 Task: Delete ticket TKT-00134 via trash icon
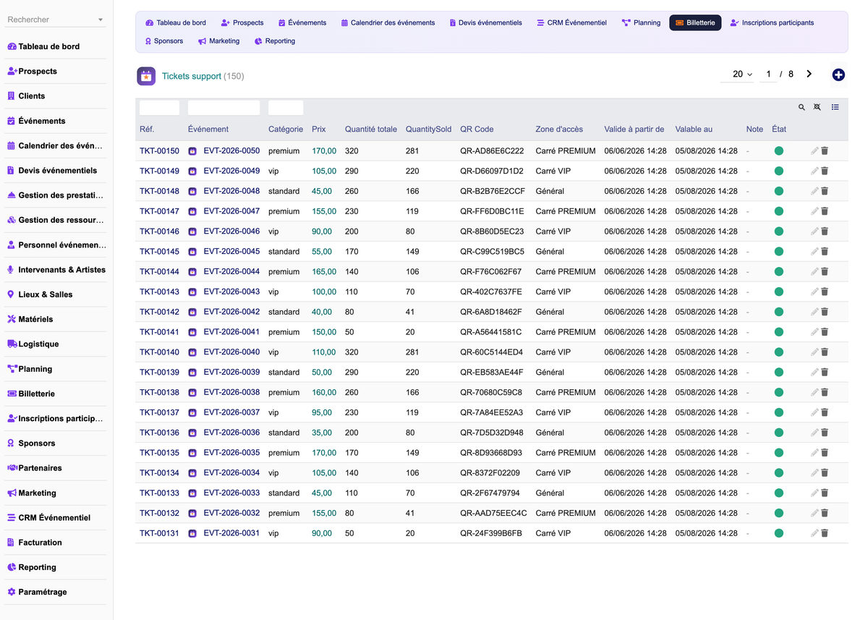(x=825, y=473)
